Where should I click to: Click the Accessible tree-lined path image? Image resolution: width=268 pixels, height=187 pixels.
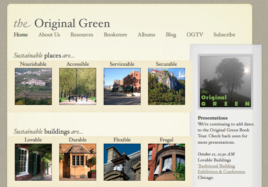(x=78, y=86)
